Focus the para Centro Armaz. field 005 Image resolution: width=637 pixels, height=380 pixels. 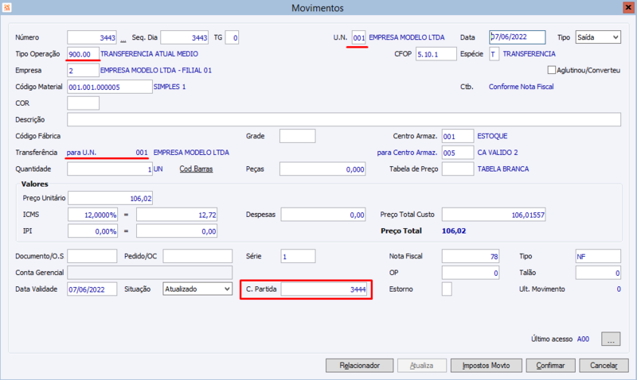[x=457, y=153]
